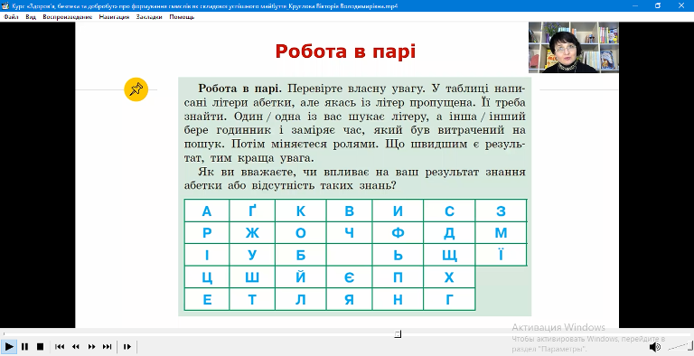Image resolution: width=694 pixels, height=356 pixels.
Task: Open the Помощь menu
Action: (x=182, y=17)
